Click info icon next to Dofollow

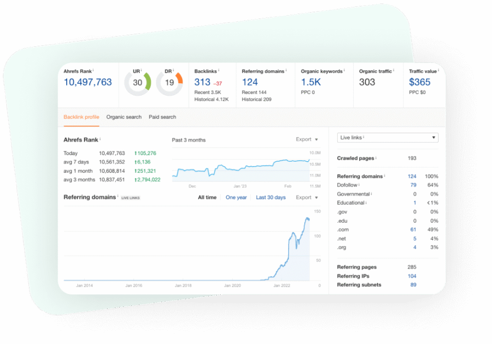point(359,185)
